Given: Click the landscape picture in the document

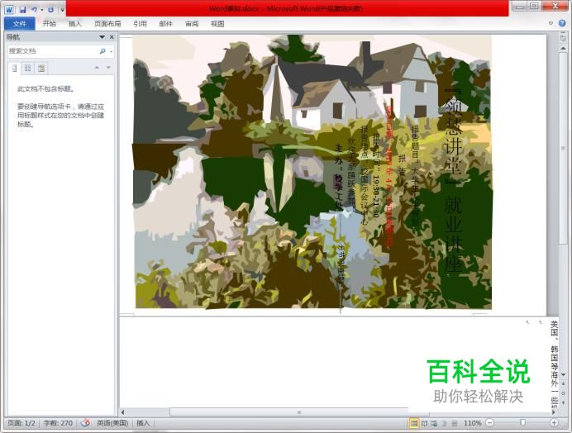Looking at the screenshot, I should (x=312, y=171).
